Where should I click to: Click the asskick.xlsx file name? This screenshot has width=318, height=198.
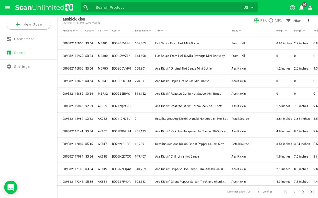(74, 19)
